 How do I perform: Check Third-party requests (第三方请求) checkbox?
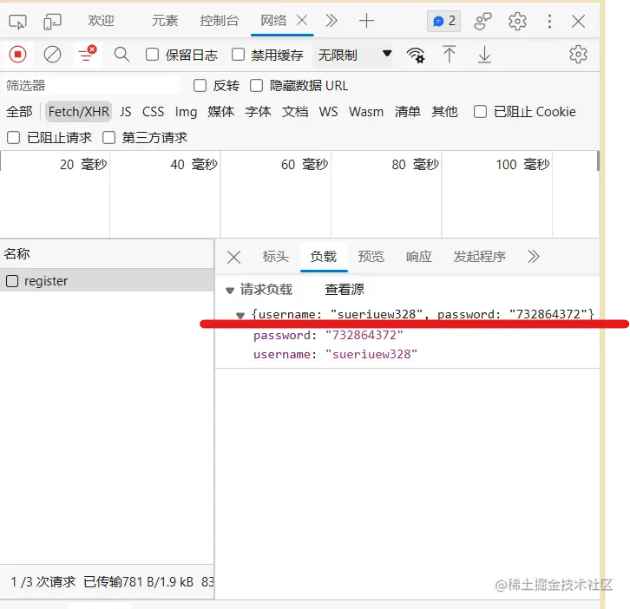click(108, 138)
